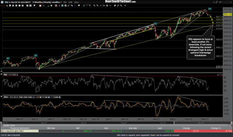Toggle the PPO OsMA checkbox
This screenshot has width=233, height=137.
60,97
